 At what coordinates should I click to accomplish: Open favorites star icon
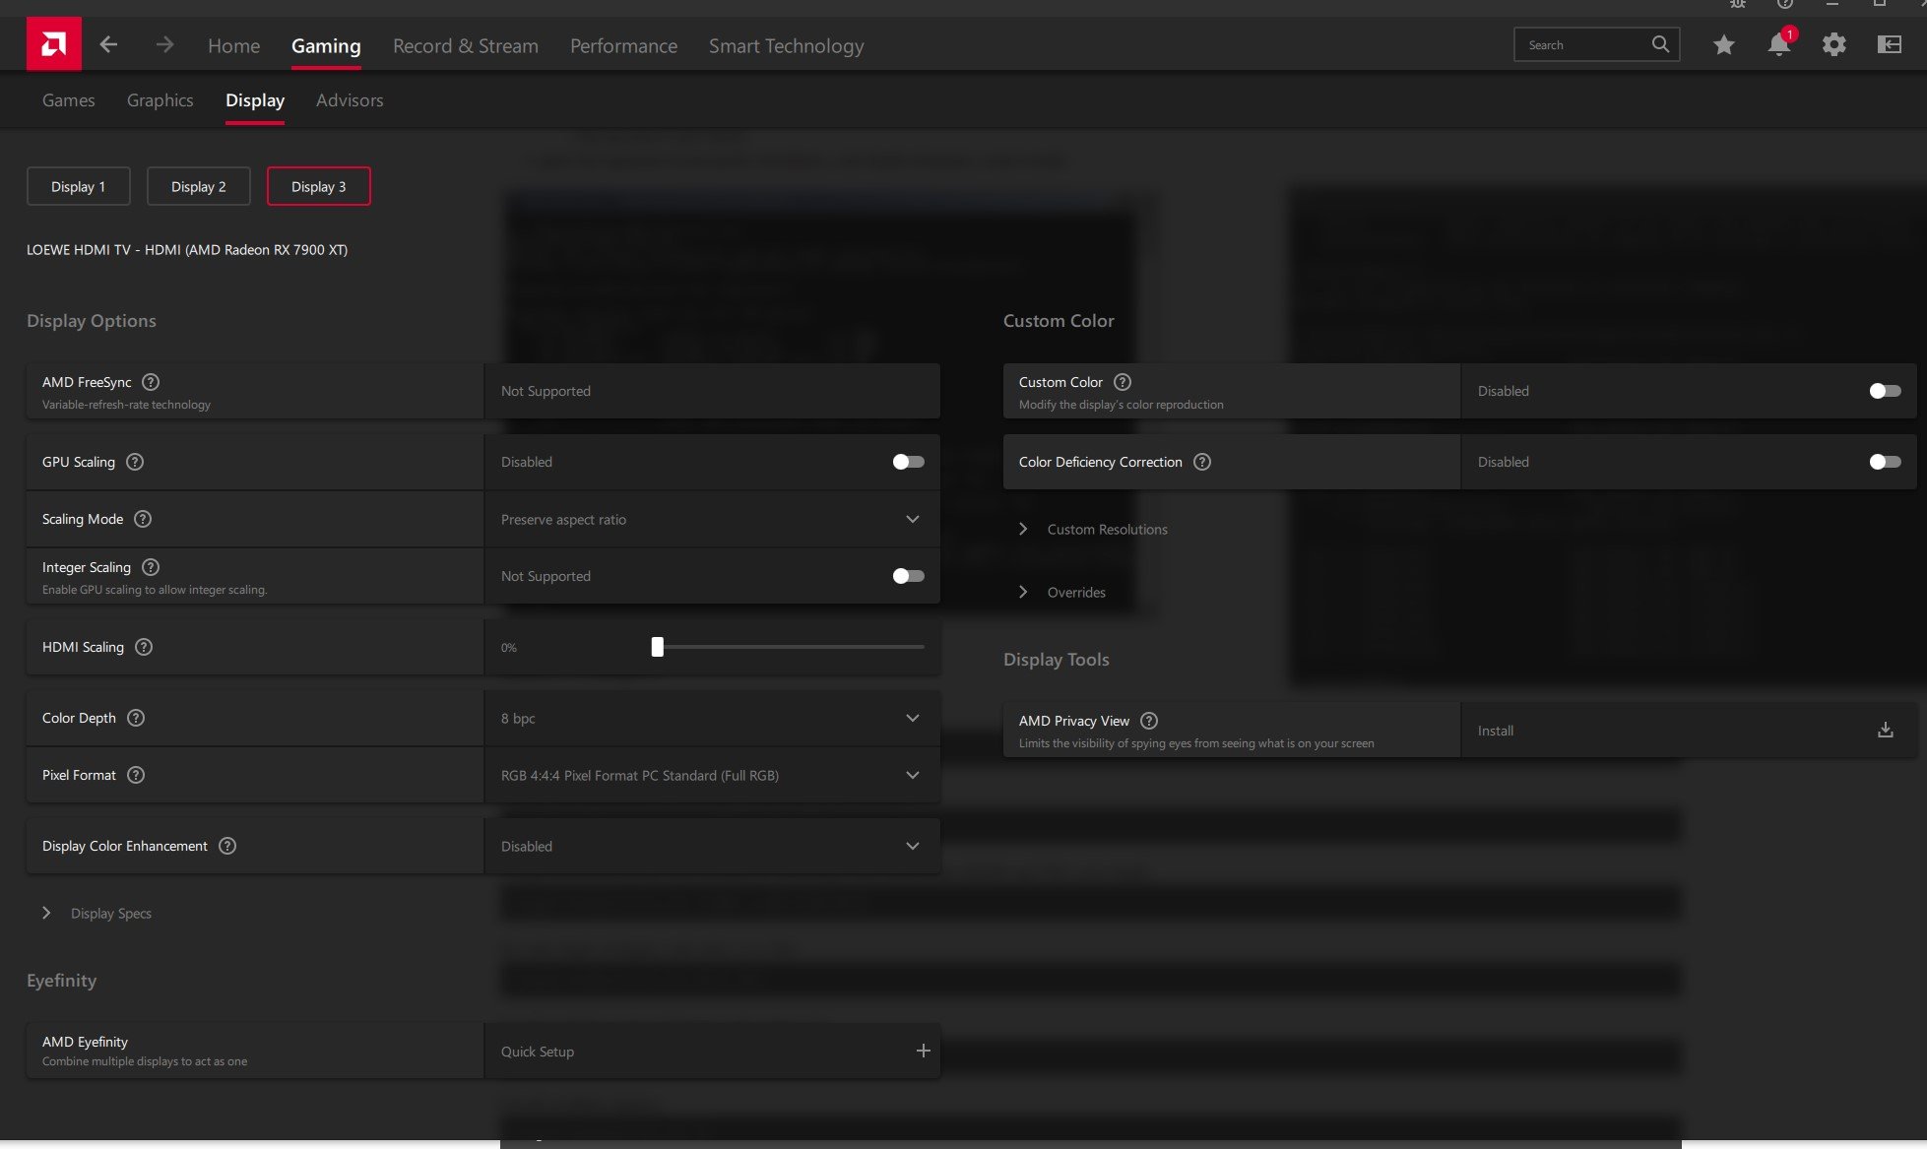pos(1723,44)
